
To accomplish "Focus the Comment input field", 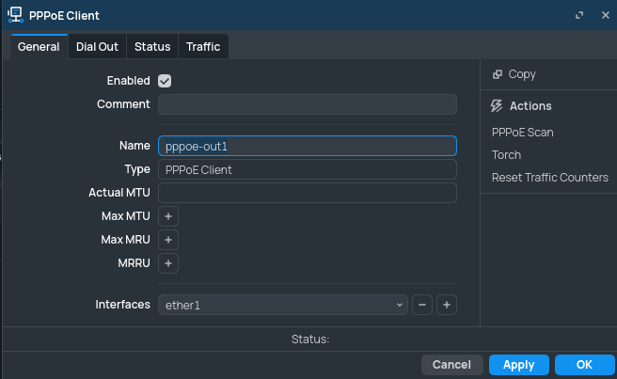I will tap(308, 104).
